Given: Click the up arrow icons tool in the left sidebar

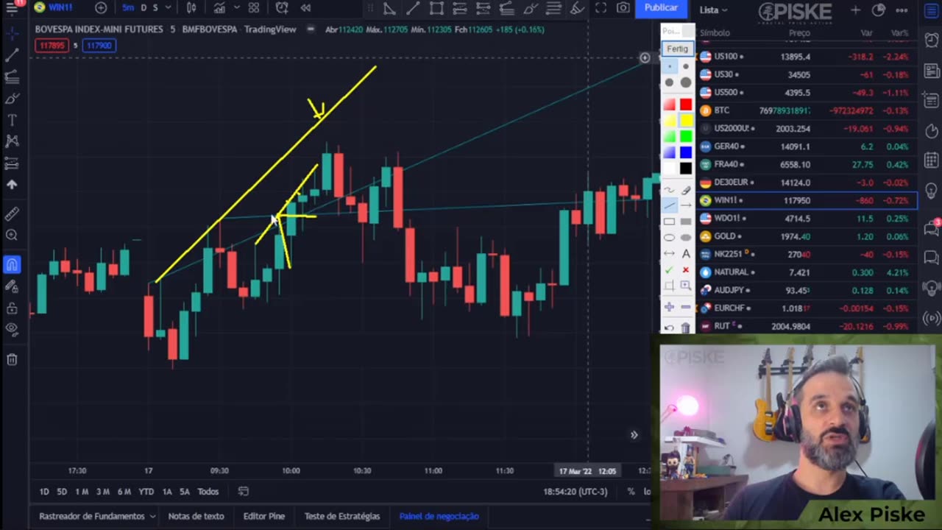Looking at the screenshot, I should point(12,185).
